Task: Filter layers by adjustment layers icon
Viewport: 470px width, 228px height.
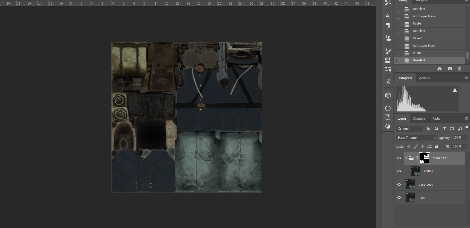Action: (437, 129)
